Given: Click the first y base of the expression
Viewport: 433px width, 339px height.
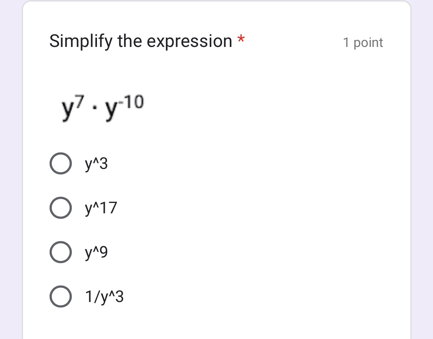Looking at the screenshot, I should pyautogui.click(x=67, y=110).
